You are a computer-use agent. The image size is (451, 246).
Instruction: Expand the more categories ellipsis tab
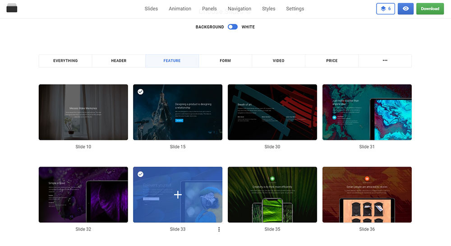pyautogui.click(x=385, y=60)
